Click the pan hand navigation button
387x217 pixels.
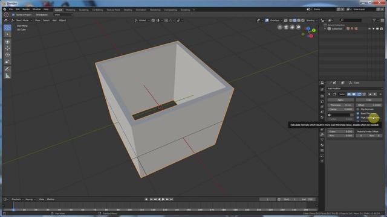click(292, 27)
